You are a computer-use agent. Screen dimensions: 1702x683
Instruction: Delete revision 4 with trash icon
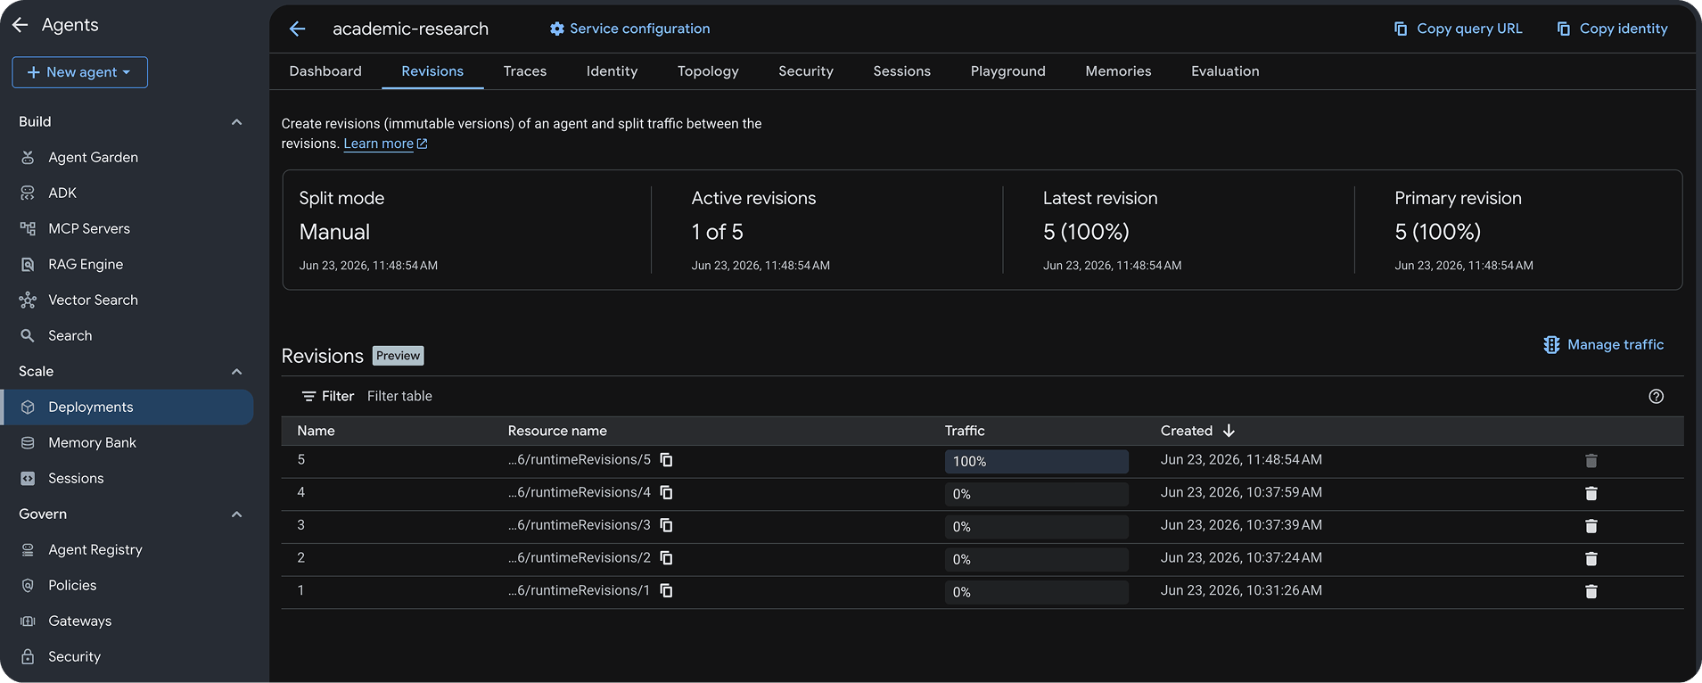pos(1591,493)
